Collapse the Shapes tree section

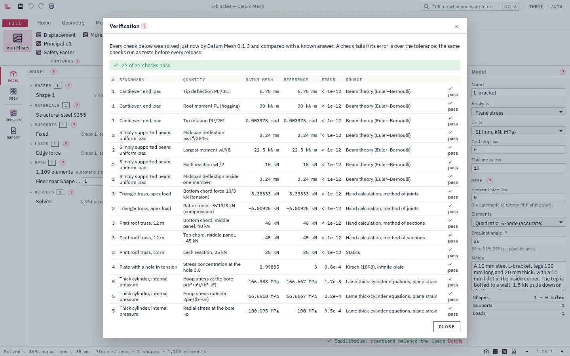[31, 86]
